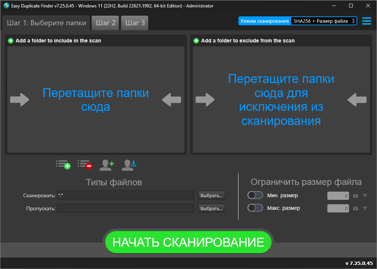Click green plus to add an include folder
The width and height of the screenshot is (377, 269).
pos(10,41)
